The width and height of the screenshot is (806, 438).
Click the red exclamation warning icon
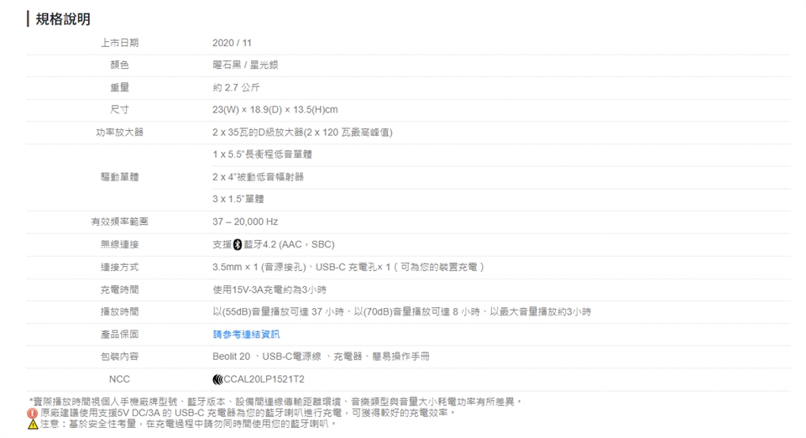[x=31, y=413]
